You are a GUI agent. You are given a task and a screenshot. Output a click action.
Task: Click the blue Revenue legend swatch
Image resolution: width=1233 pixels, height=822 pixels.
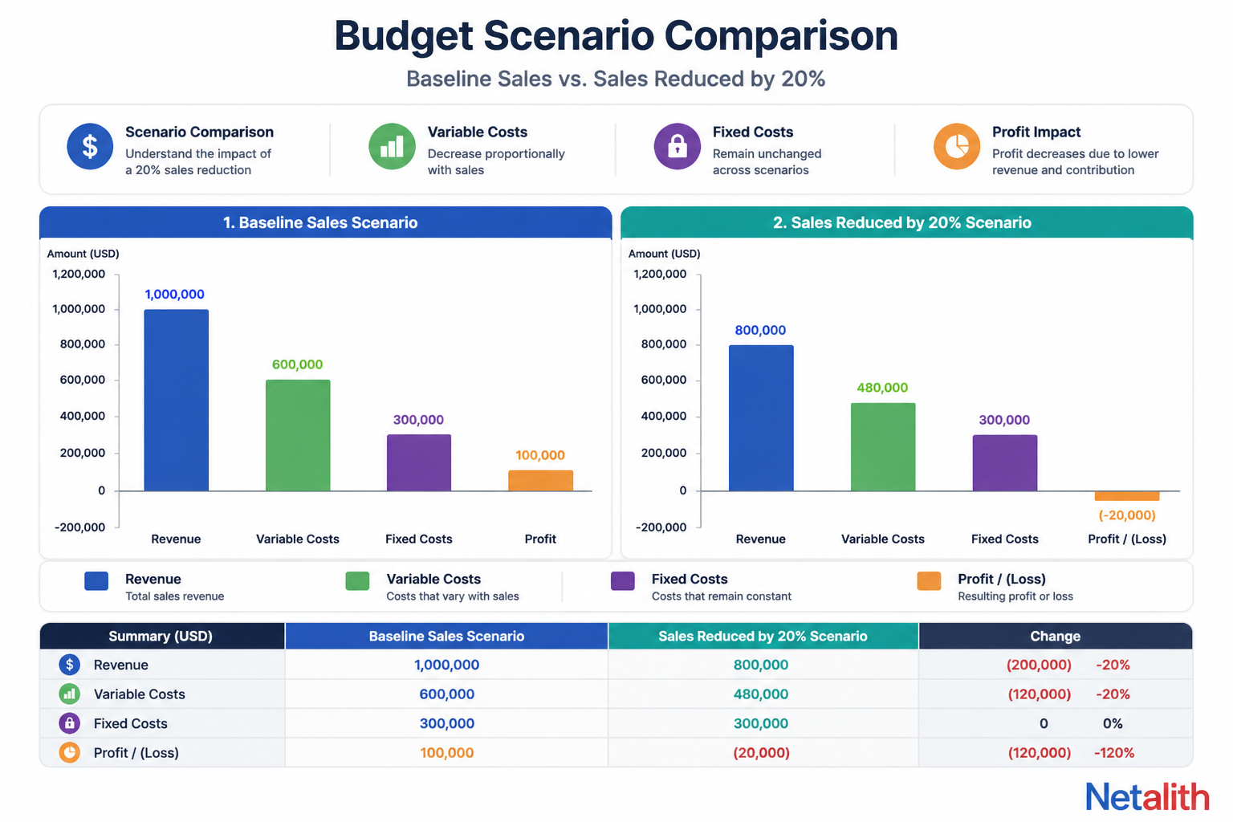coord(96,581)
